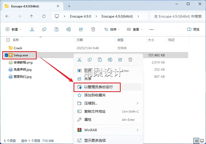This screenshot has height=144, width=206.
Task: Click the Enscape 4.9.0(64bit) breadcrumb
Action: pos(117,16)
